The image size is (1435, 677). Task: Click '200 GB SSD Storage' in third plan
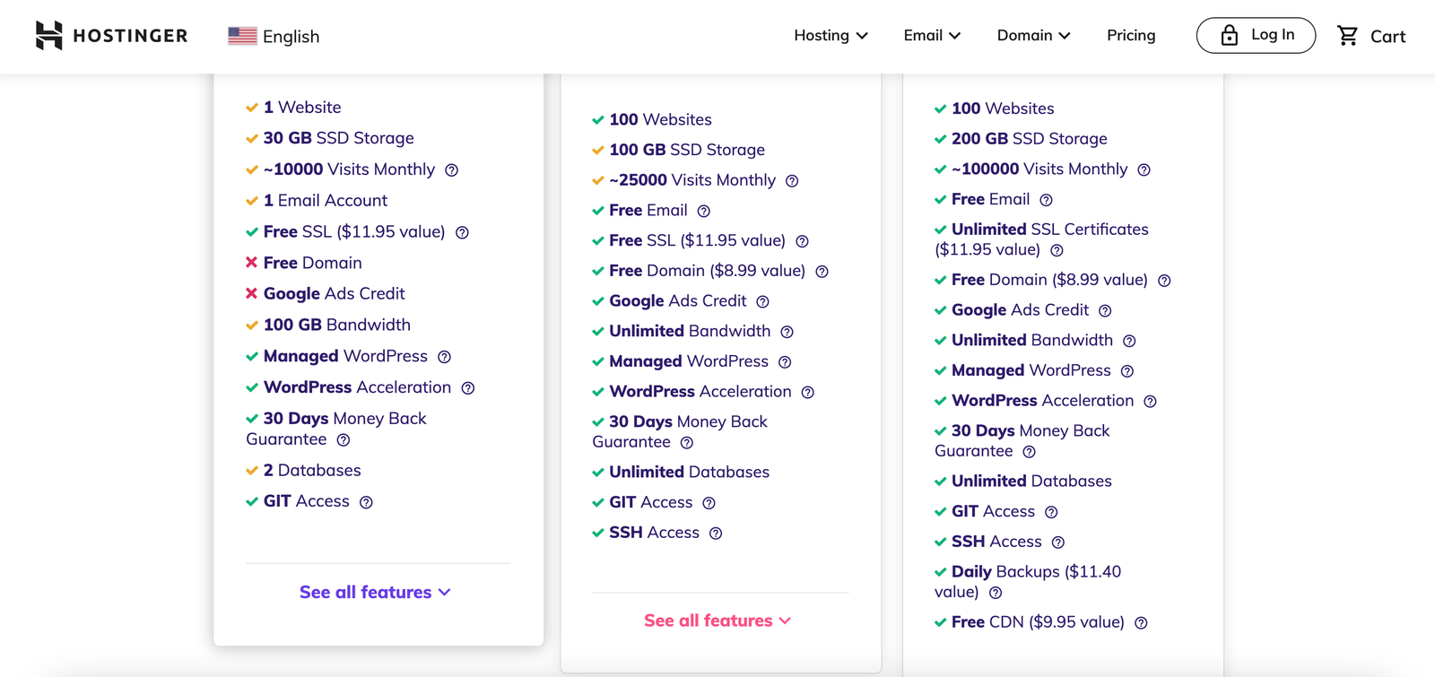click(x=1029, y=139)
